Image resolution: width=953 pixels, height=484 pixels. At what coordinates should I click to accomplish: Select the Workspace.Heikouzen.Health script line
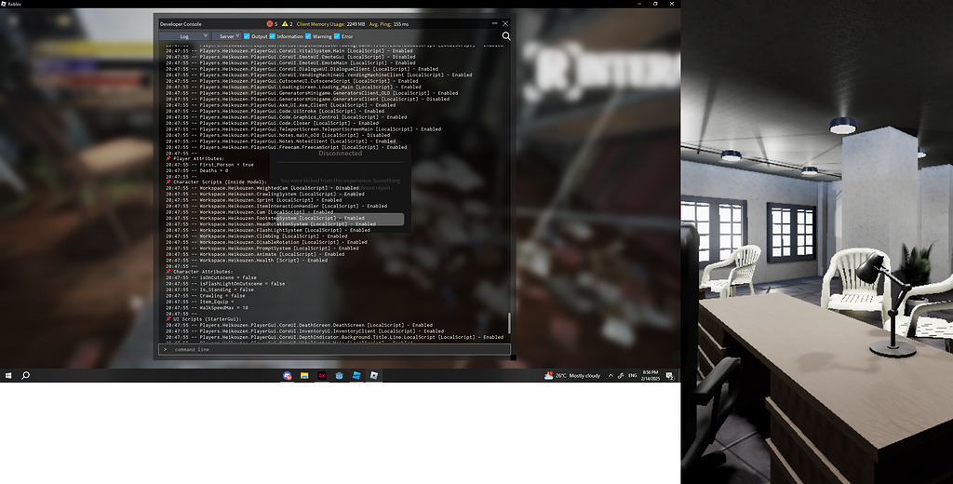point(247,261)
